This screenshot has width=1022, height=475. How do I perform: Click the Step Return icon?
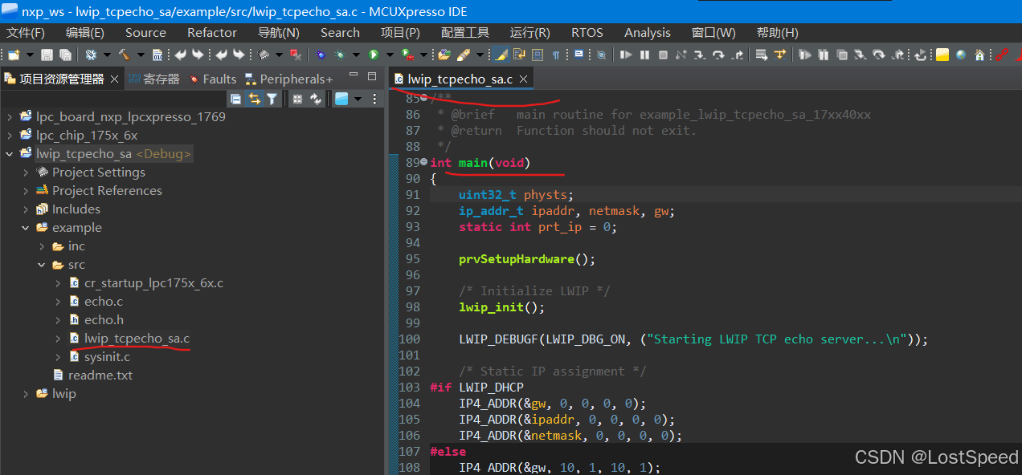[737, 55]
